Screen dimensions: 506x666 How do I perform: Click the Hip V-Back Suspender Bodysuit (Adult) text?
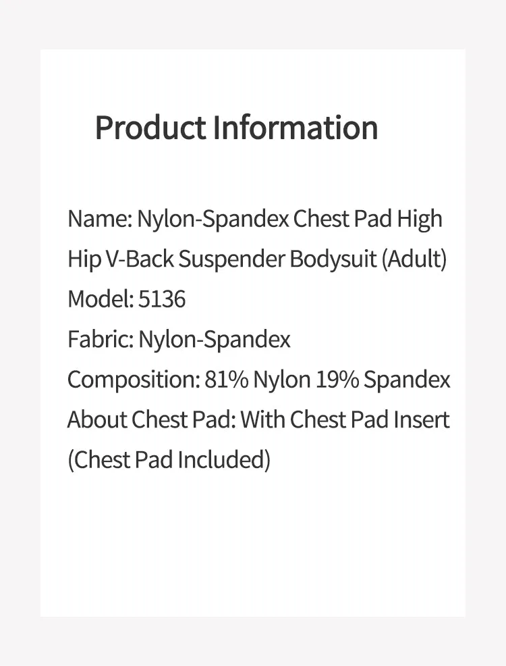pyautogui.click(x=258, y=259)
